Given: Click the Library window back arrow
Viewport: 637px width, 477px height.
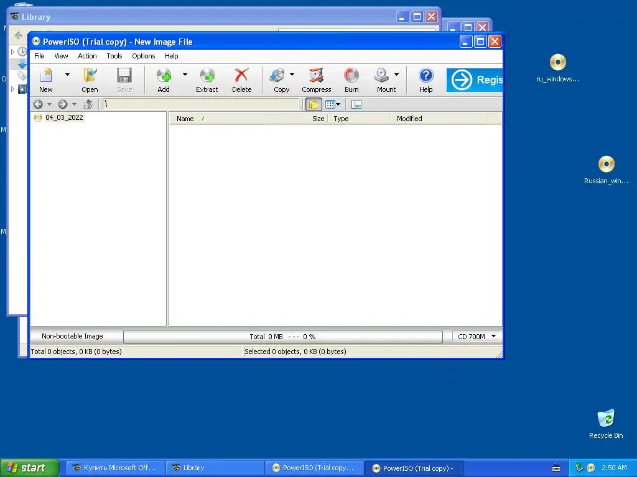Looking at the screenshot, I should tap(18, 35).
